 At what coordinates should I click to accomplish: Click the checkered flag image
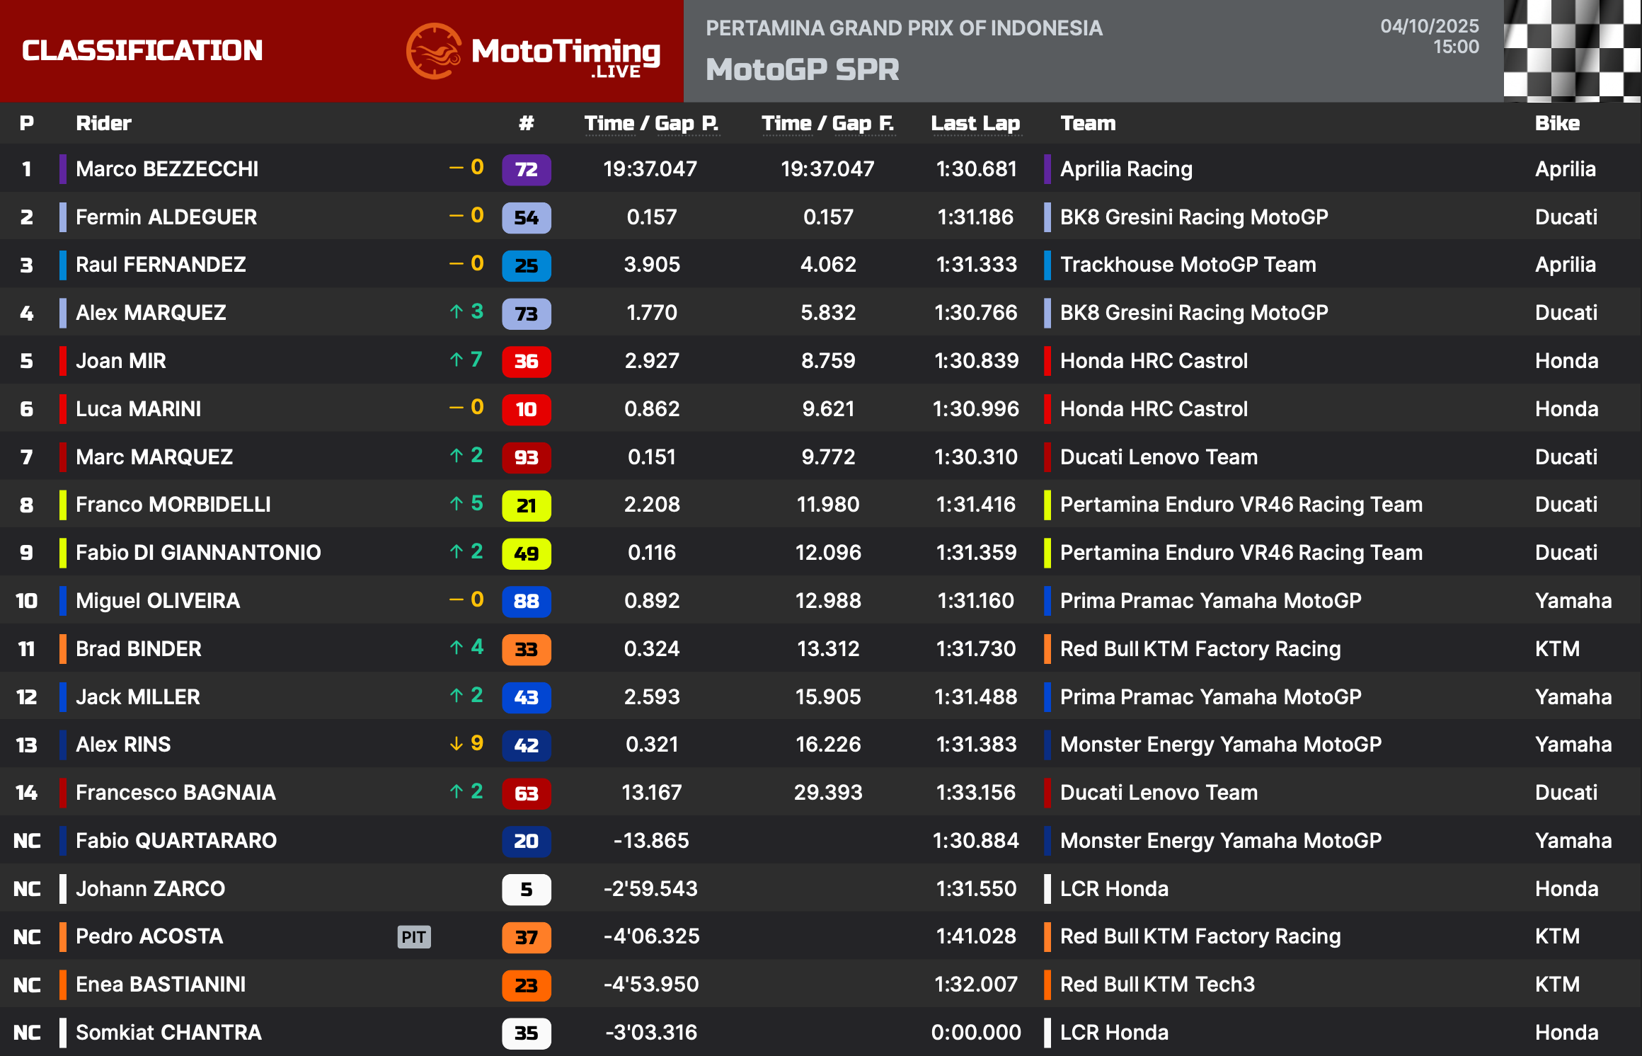(1571, 51)
